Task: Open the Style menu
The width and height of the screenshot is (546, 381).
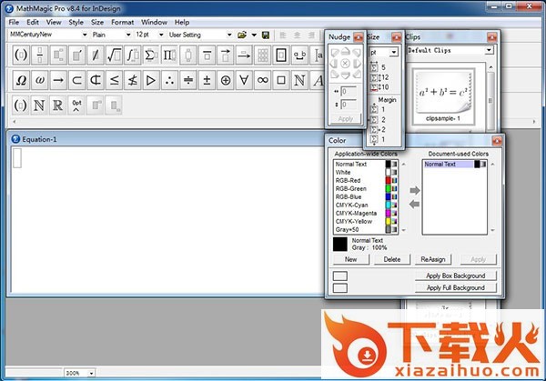Action: click(76, 22)
